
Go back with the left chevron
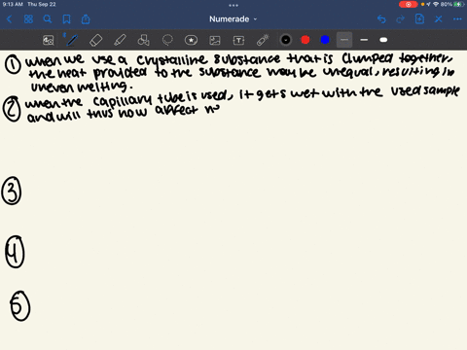point(9,19)
